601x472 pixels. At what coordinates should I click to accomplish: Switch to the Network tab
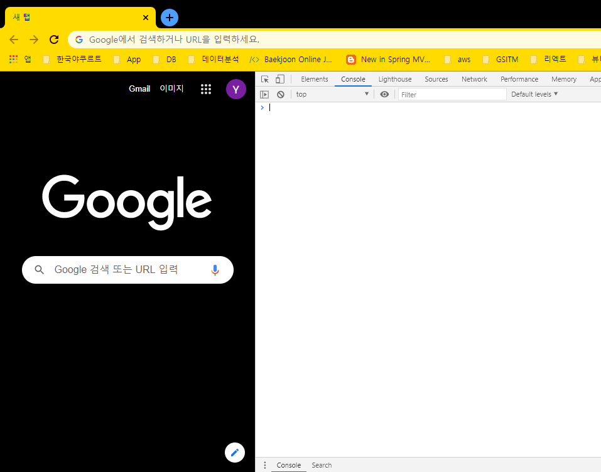point(474,79)
